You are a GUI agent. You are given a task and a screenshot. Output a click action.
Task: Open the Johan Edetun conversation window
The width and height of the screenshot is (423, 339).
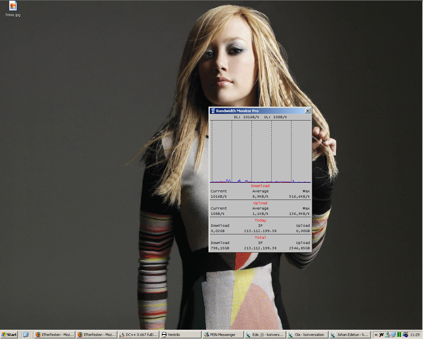click(350, 335)
